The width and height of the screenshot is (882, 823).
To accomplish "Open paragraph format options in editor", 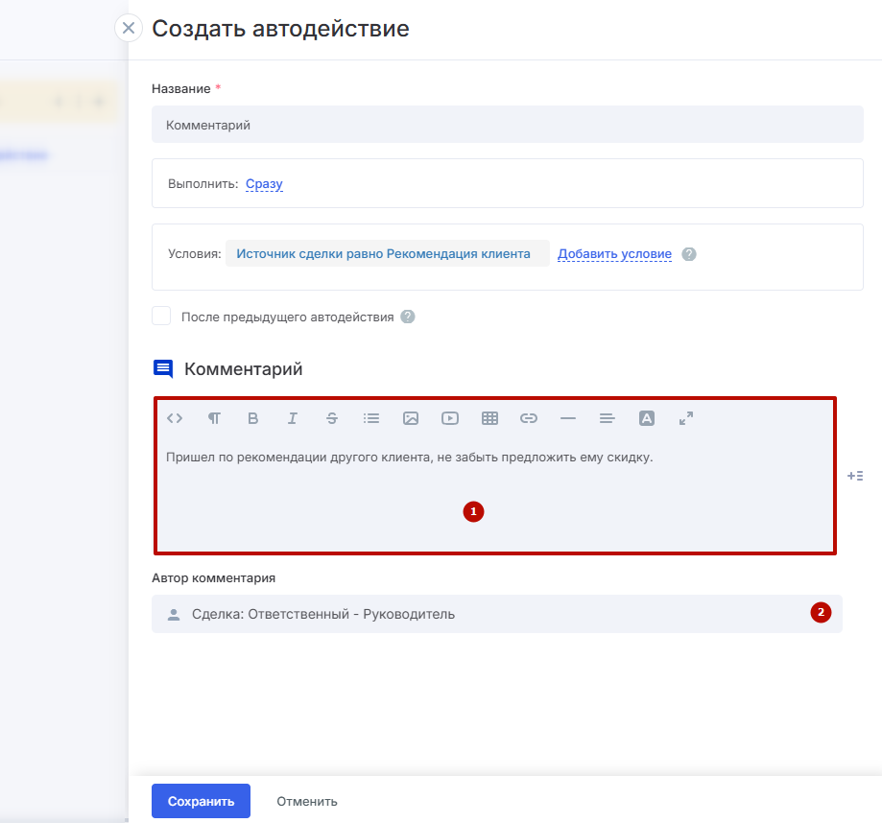I will click(214, 418).
